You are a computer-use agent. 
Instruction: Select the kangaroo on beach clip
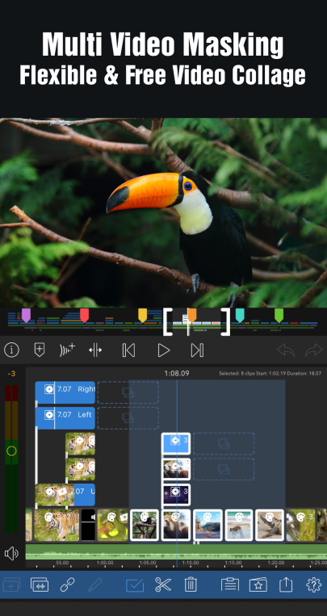pos(239,525)
